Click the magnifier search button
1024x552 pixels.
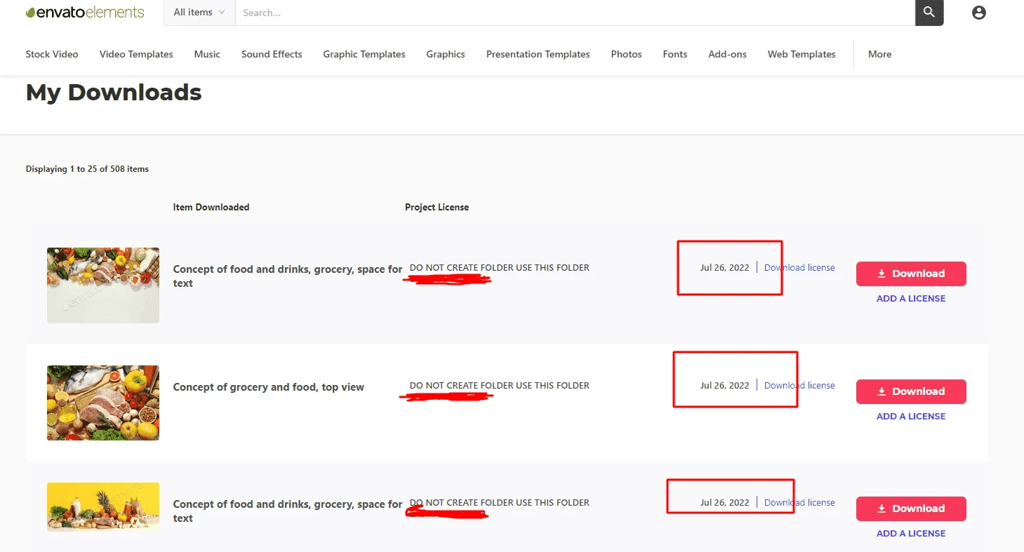coord(929,13)
